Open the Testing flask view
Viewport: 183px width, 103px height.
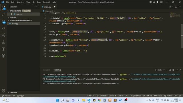(x=3, y=42)
